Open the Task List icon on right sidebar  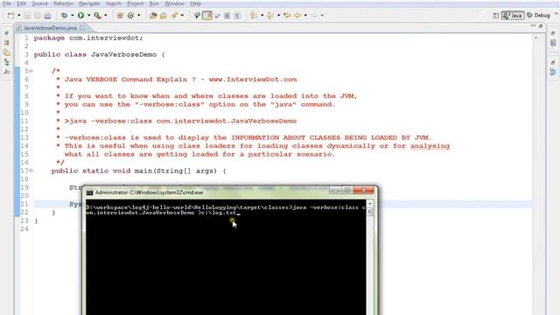tap(553, 43)
